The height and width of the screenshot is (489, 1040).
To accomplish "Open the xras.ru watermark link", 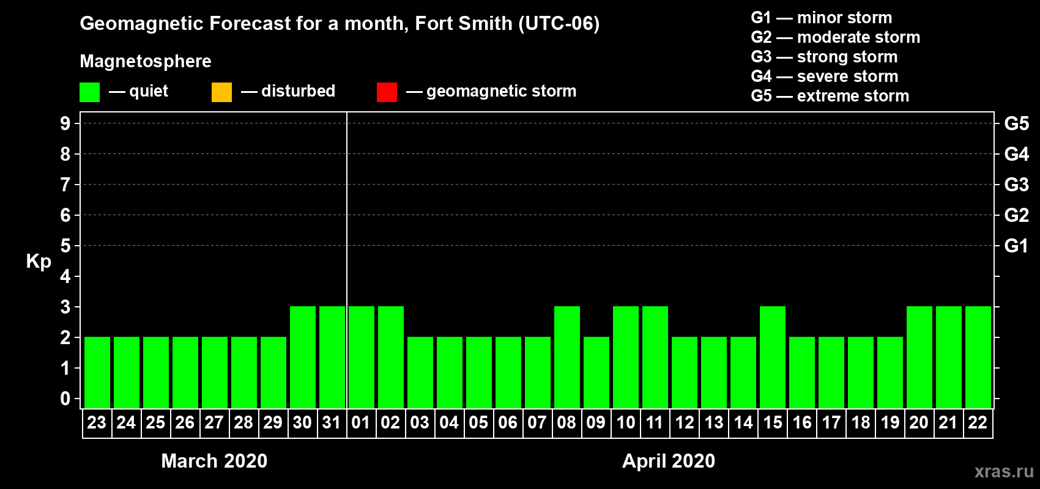I will click(1003, 471).
